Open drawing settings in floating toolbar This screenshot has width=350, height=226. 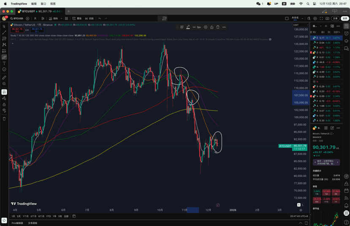(x=206, y=27)
